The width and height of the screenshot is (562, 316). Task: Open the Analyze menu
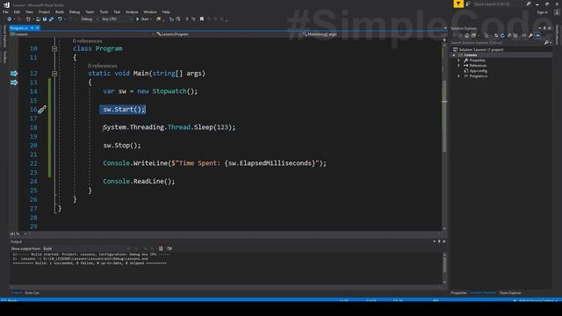132,11
